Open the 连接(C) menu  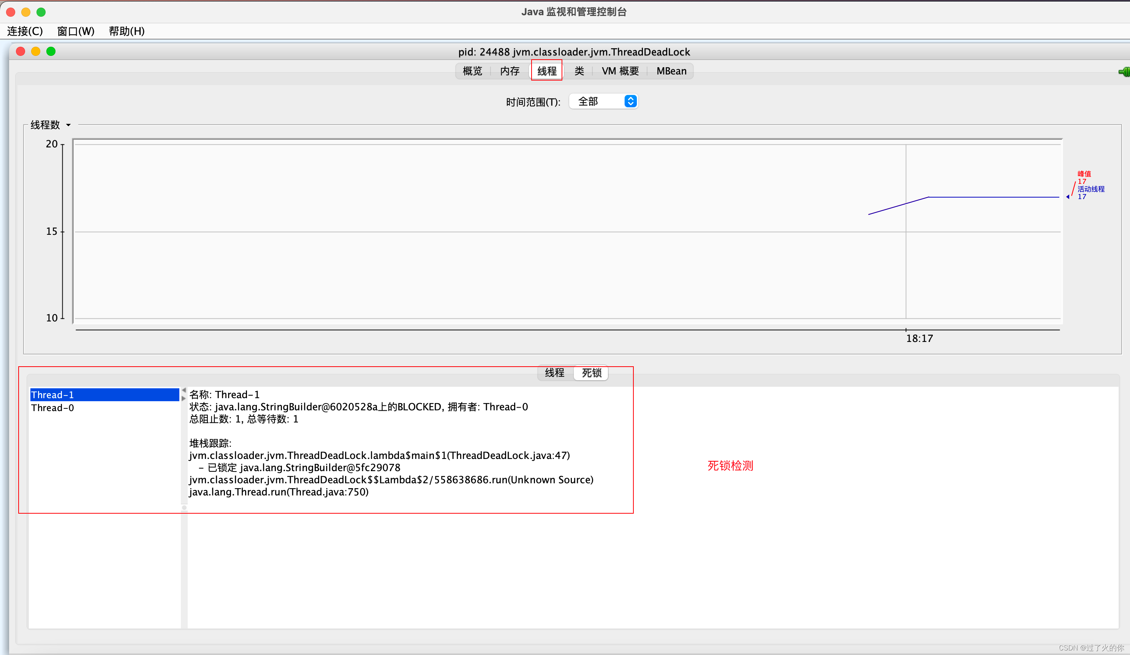pyautogui.click(x=25, y=31)
